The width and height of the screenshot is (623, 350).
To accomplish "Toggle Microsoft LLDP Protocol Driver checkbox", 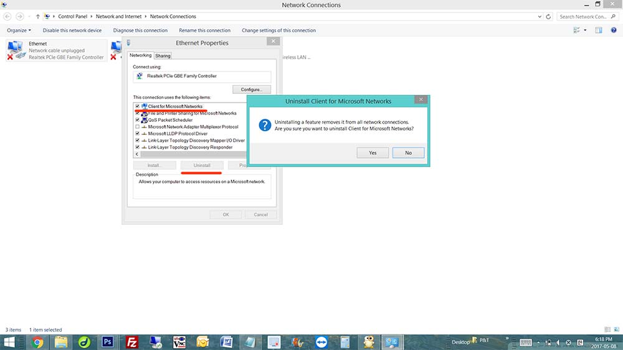I will [138, 134].
